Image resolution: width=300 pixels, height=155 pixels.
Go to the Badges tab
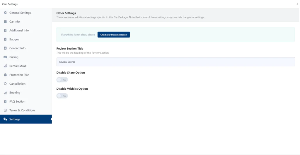pyautogui.click(x=26, y=39)
